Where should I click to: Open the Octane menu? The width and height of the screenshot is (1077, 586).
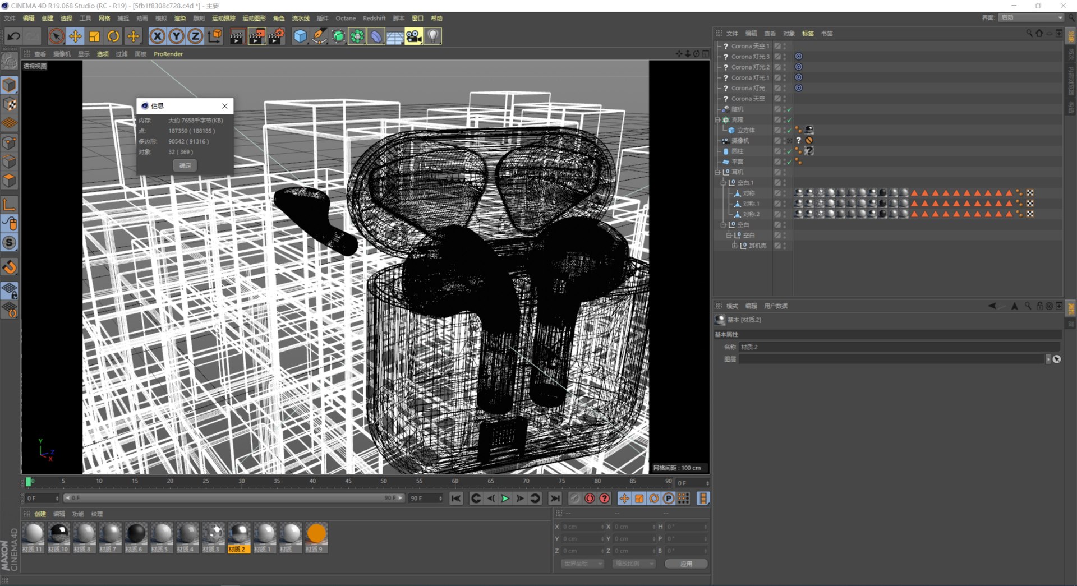tap(345, 19)
